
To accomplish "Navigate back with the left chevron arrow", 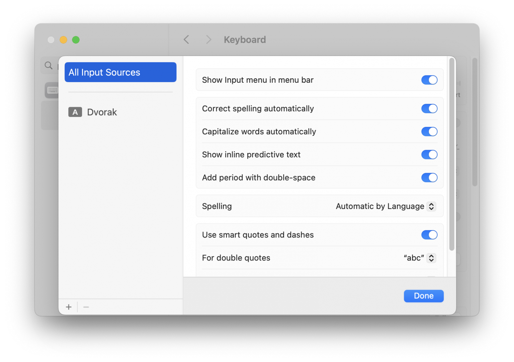I will (186, 39).
